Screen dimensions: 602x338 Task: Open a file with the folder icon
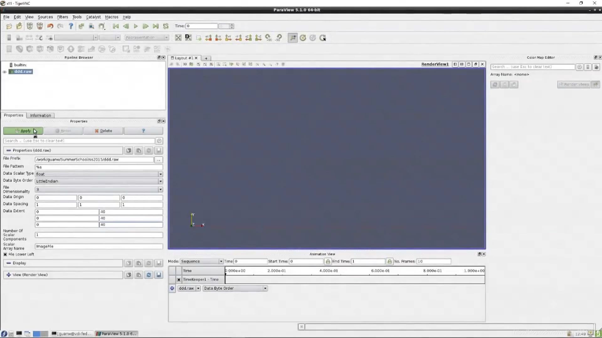9,26
